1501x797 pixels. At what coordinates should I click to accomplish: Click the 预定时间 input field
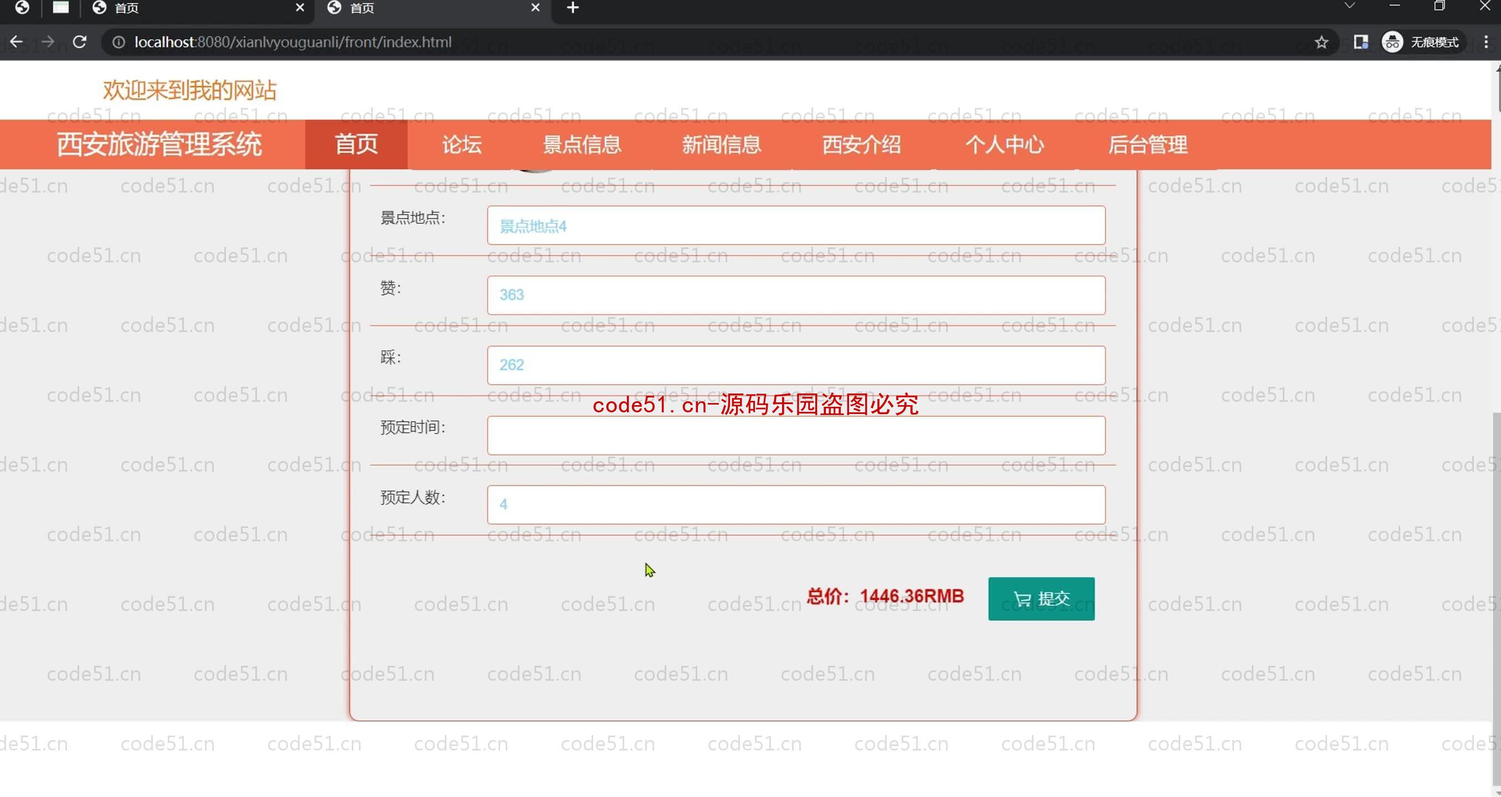795,434
